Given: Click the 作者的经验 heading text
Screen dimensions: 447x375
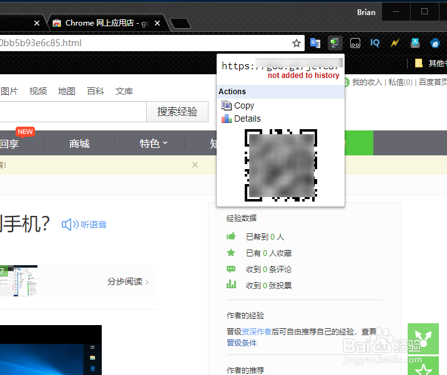Looking at the screenshot, I should (x=245, y=316).
